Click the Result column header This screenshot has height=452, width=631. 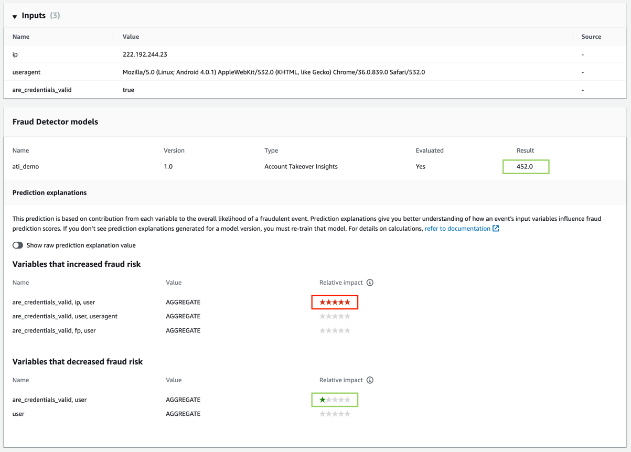[525, 150]
